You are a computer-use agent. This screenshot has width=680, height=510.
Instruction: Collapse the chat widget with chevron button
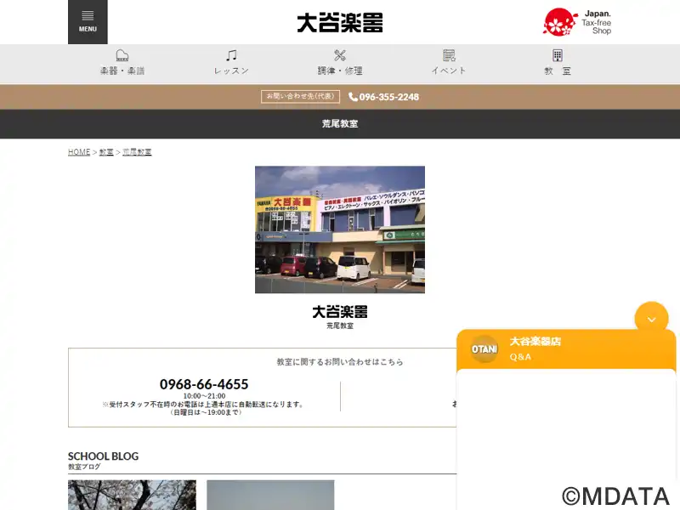pyautogui.click(x=651, y=319)
